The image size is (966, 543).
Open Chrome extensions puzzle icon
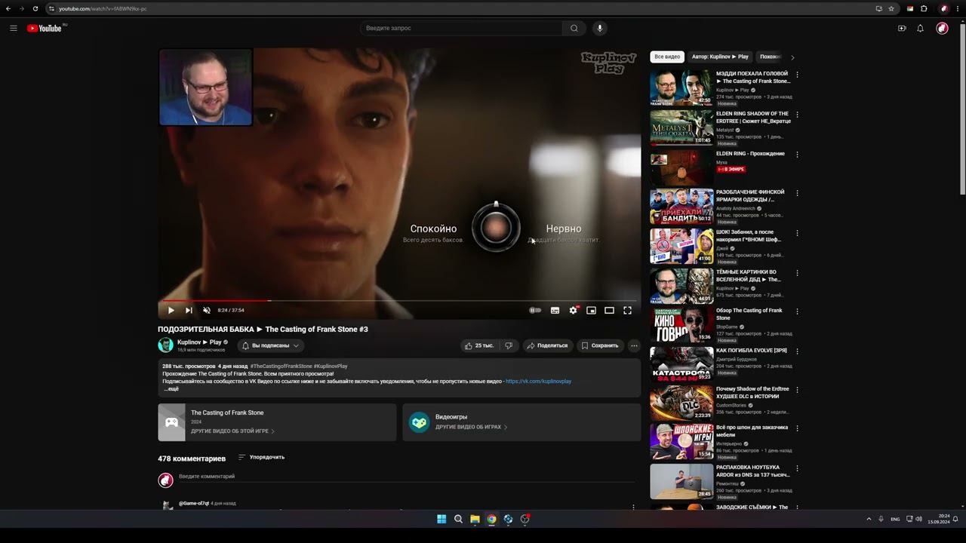(924, 8)
